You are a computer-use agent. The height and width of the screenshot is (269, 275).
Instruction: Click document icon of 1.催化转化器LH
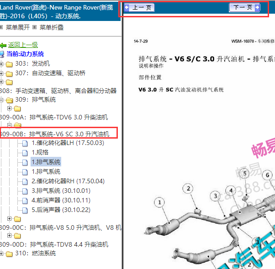(25, 143)
